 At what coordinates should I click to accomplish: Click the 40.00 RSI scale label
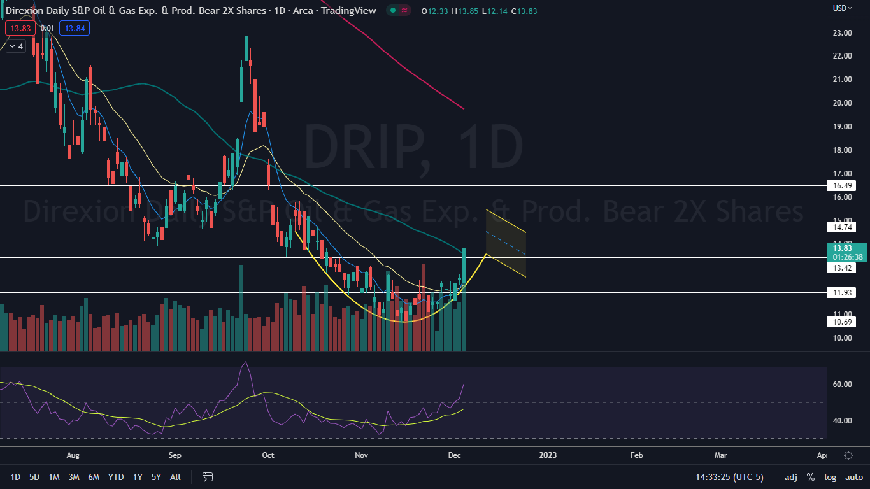pos(842,421)
